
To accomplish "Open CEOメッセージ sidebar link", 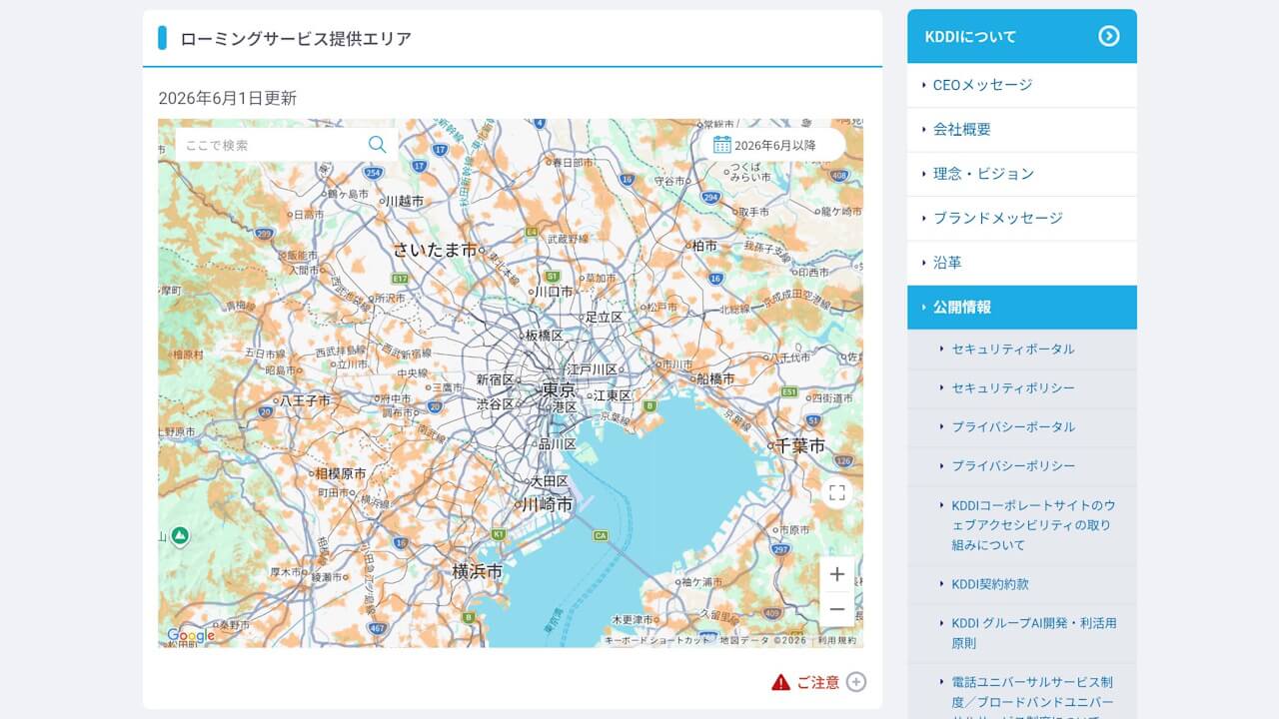I will [x=1022, y=85].
